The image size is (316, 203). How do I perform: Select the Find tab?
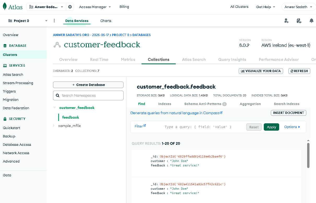[142, 104]
